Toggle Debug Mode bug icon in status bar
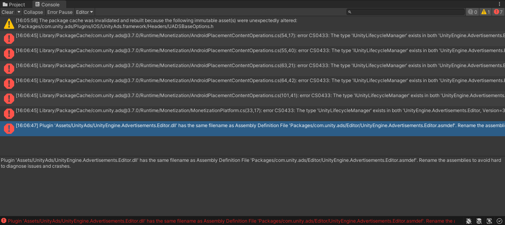 tap(469, 221)
